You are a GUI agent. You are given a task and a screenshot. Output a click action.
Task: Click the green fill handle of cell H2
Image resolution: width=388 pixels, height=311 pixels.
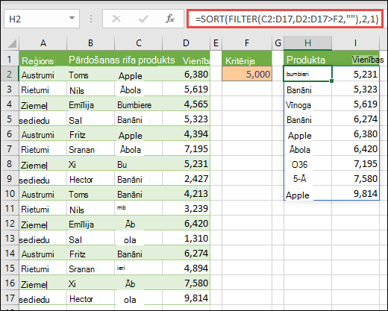click(x=331, y=81)
